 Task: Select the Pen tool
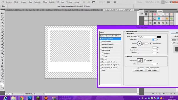tap(2, 57)
